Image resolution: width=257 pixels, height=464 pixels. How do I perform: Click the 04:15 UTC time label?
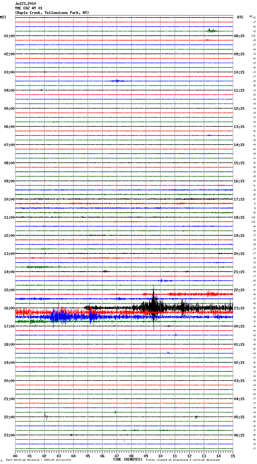pyautogui.click(x=239, y=399)
